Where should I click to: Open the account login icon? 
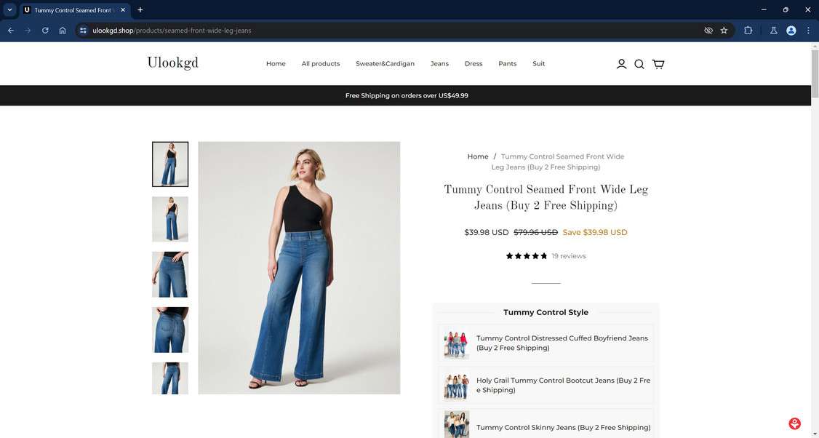tap(621, 64)
